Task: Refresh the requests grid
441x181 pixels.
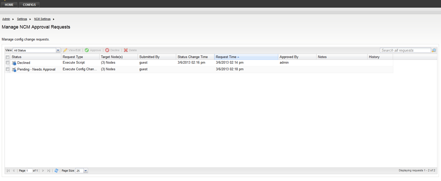Action: point(56,171)
